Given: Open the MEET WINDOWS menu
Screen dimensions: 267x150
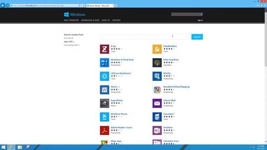Looking at the screenshot, I should click(x=71, y=20).
